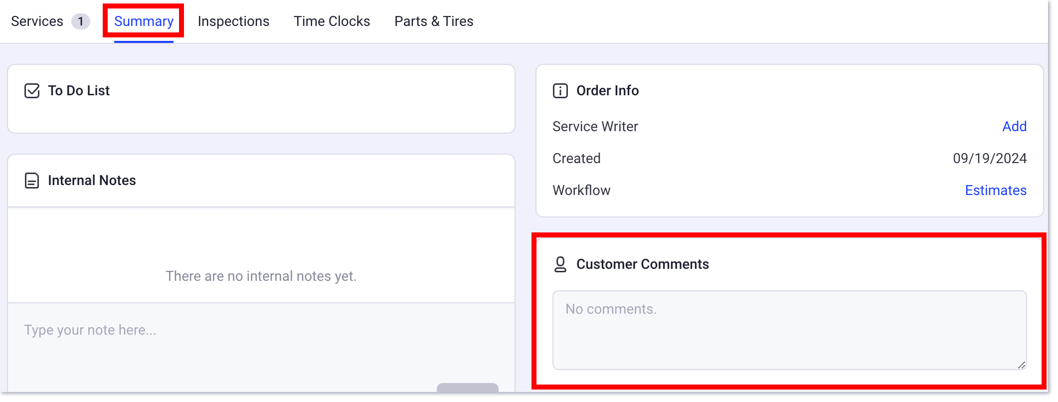Image resolution: width=1058 pixels, height=402 pixels.
Task: Click the Internal Notes heading
Action: coord(92,181)
